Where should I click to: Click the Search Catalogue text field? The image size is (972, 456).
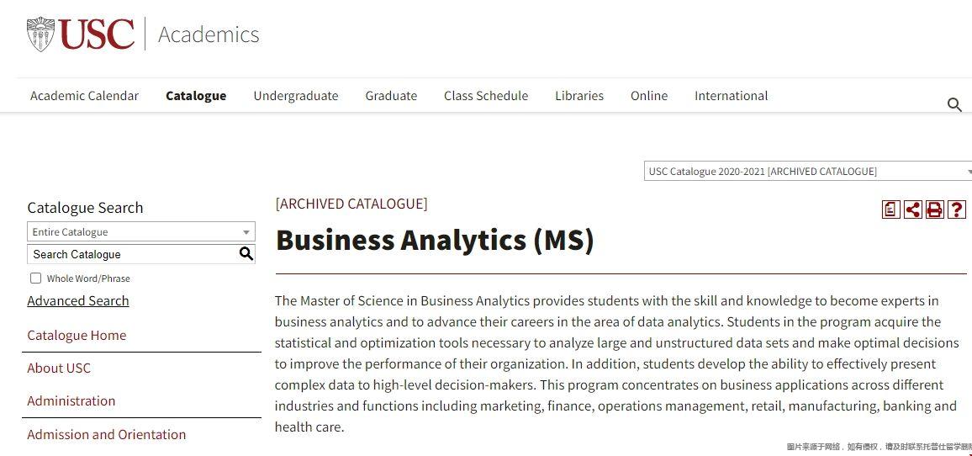pyautogui.click(x=132, y=254)
